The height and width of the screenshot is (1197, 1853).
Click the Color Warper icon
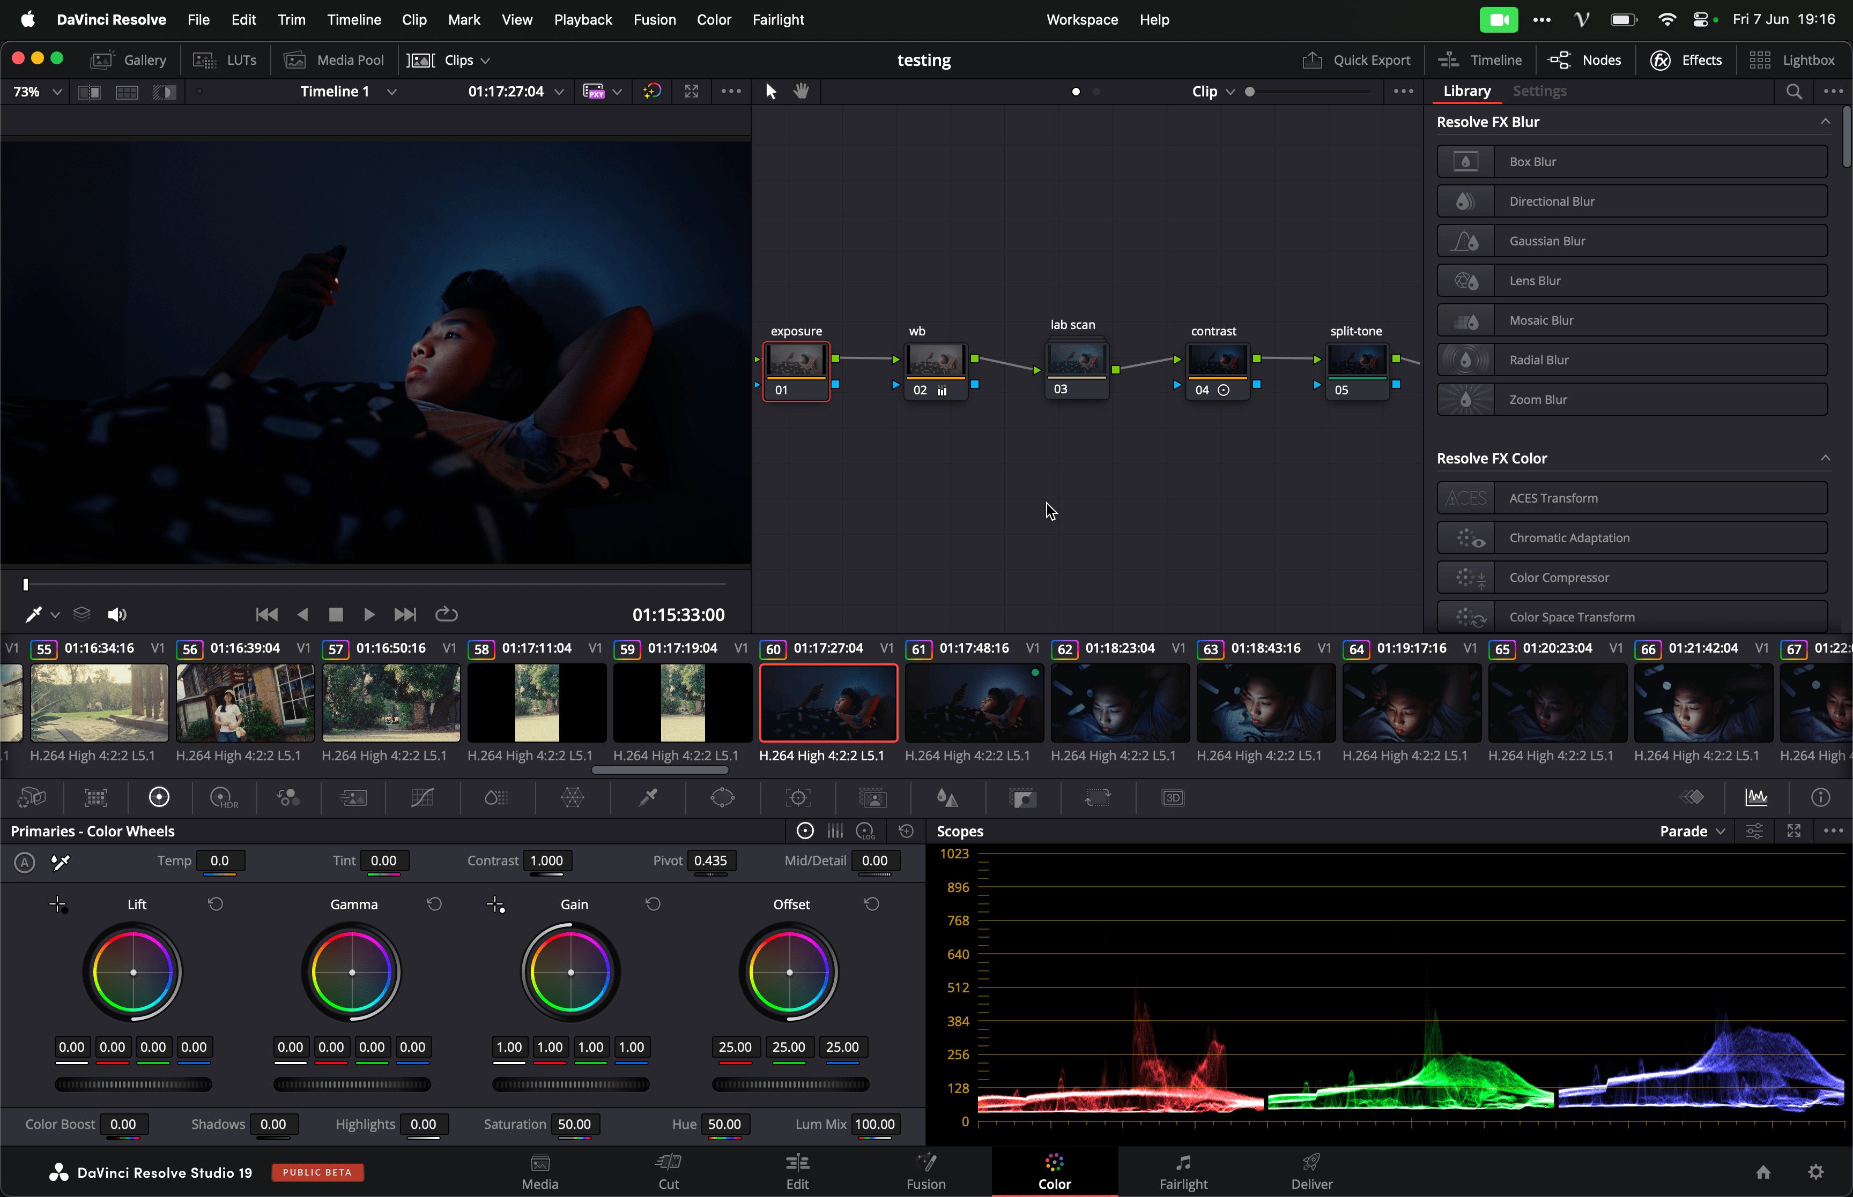tap(572, 797)
